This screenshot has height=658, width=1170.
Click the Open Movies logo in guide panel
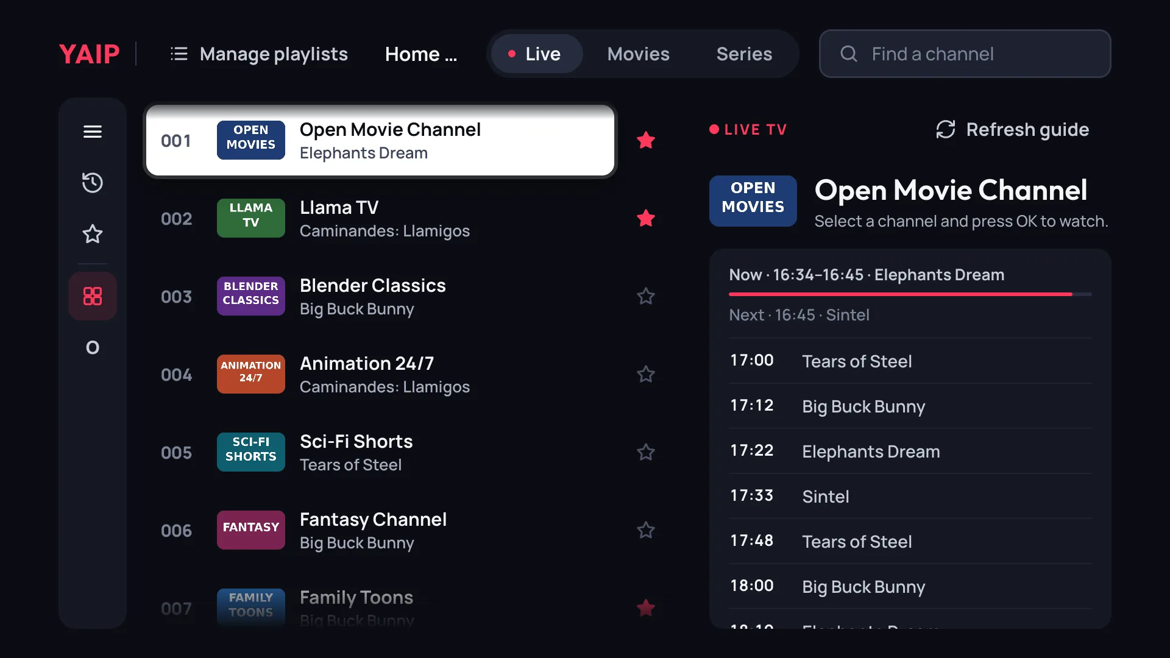pos(753,201)
